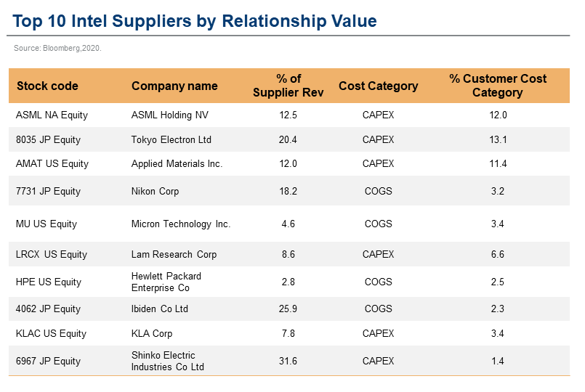The width and height of the screenshot is (585, 392).
Task: Select the Micron Technology Inc. cell
Action: pyautogui.click(x=181, y=224)
